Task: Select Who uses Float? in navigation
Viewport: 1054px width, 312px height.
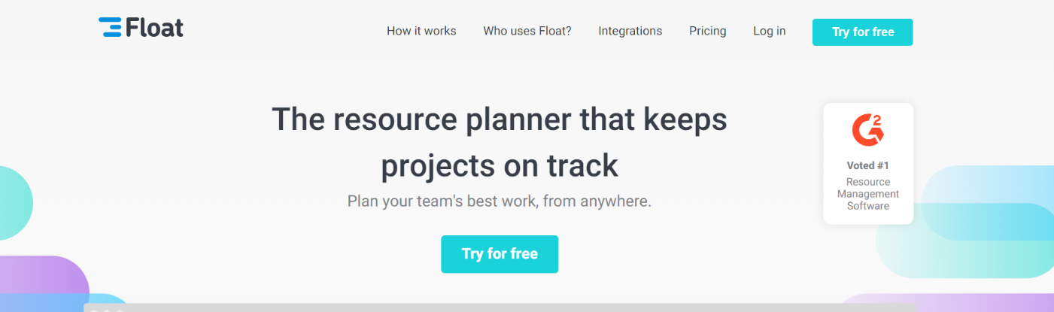Action: coord(527,31)
